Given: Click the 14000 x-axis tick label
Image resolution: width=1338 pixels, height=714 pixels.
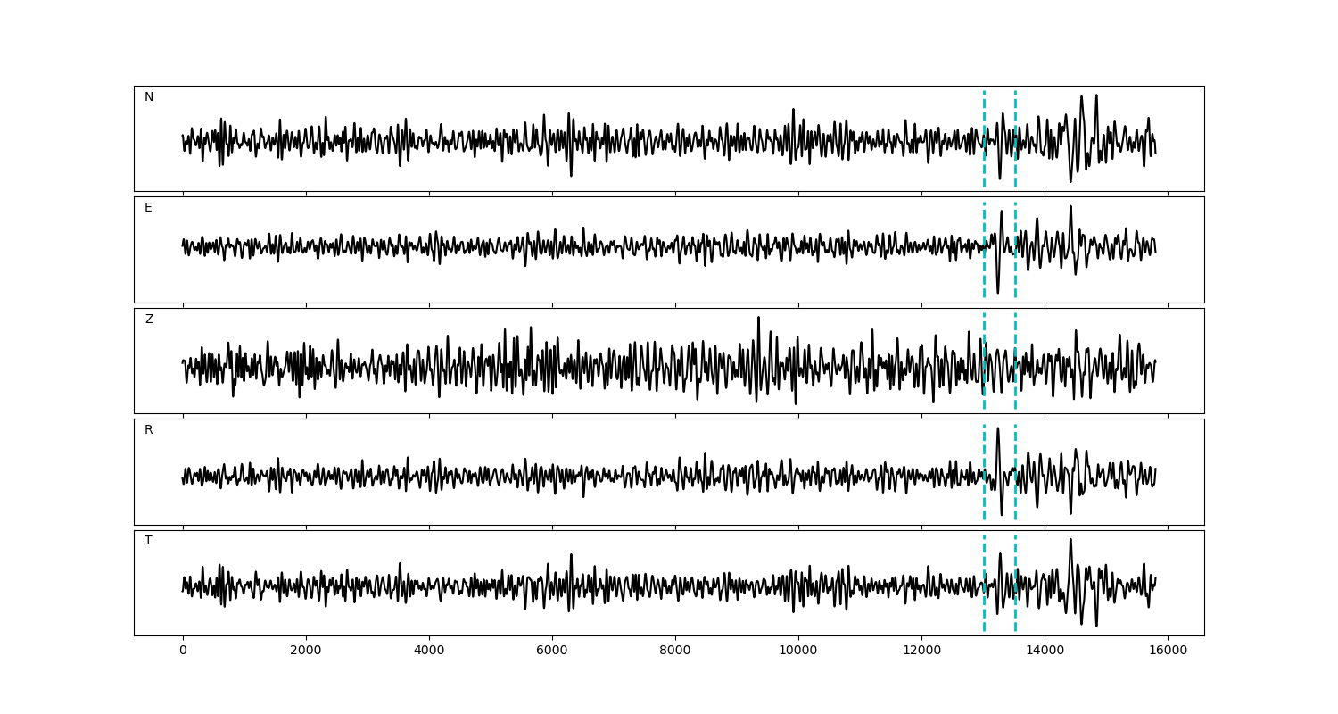Looking at the screenshot, I should point(1045,652).
